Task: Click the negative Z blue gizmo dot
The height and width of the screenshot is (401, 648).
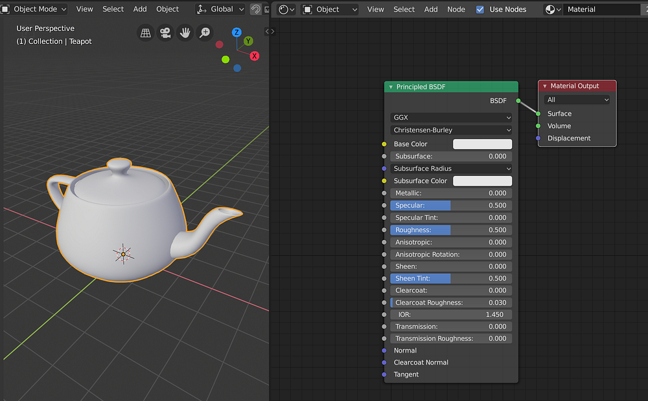Action: click(x=237, y=68)
